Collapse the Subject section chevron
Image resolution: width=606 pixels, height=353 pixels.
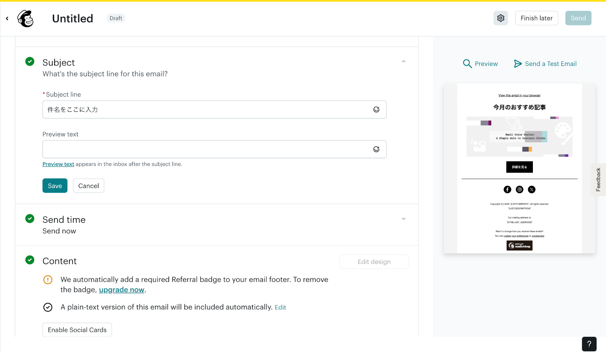(x=403, y=61)
